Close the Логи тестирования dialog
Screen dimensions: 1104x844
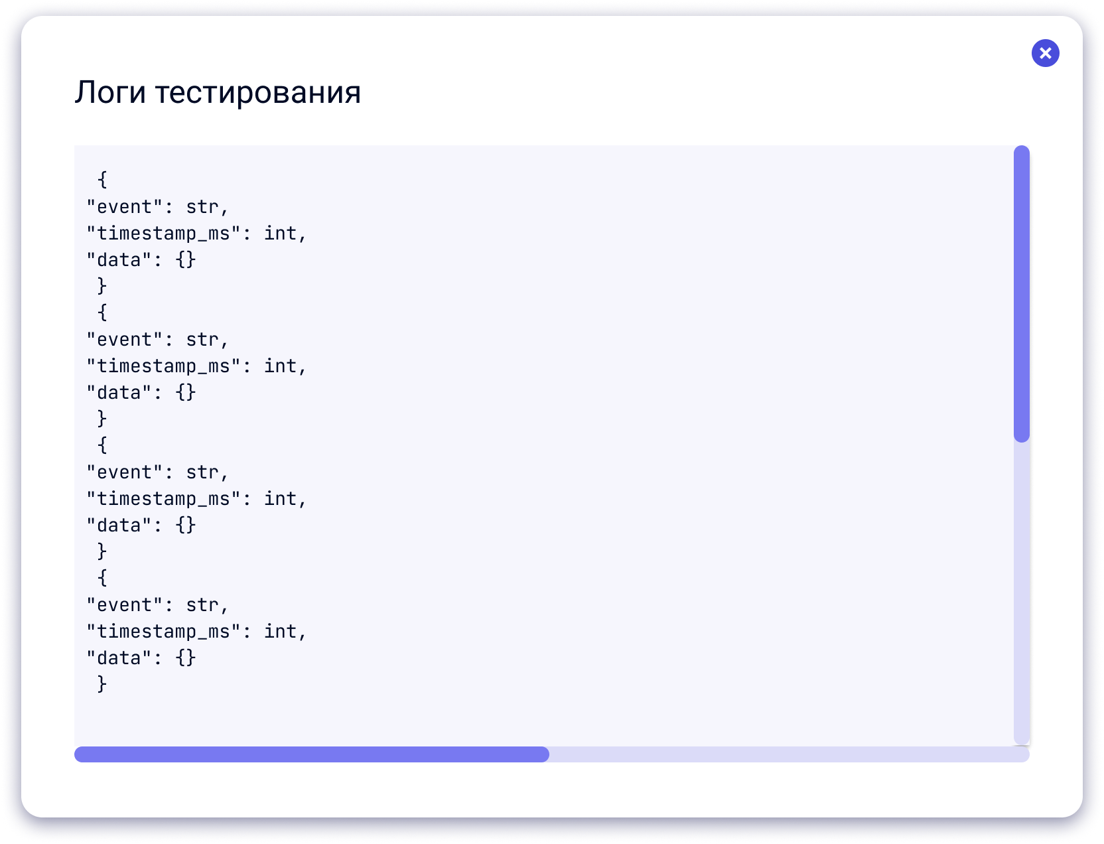[x=1045, y=53]
